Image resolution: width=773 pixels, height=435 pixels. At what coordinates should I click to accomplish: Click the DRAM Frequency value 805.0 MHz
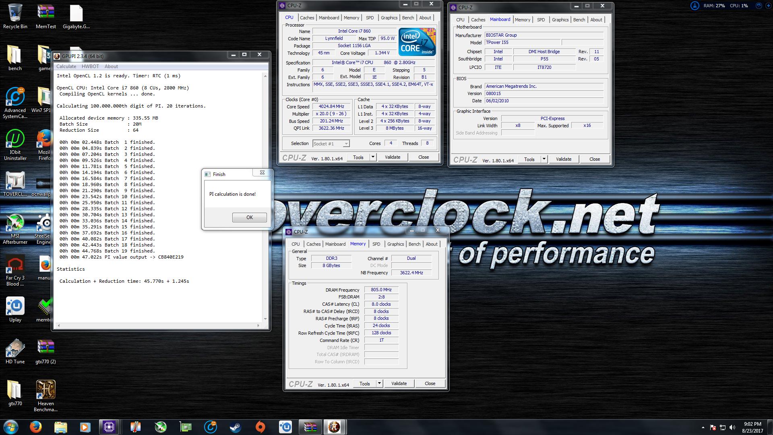click(x=381, y=290)
